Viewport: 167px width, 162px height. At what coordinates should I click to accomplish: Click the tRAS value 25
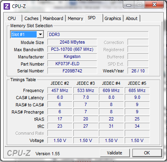(x=137, y=119)
